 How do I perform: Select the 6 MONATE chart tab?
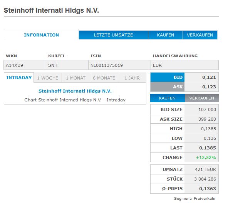[x=104, y=78]
